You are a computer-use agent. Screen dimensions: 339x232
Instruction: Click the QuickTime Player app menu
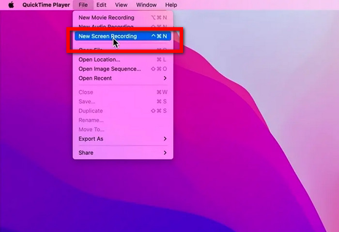point(46,5)
